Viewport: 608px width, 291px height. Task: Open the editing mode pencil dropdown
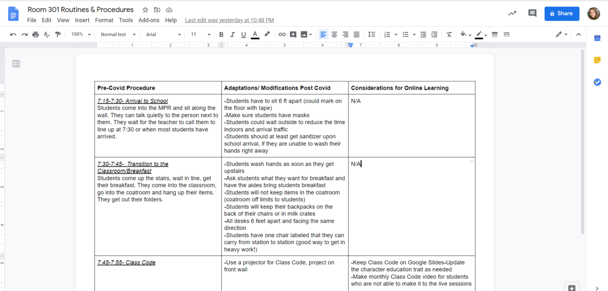[561, 34]
